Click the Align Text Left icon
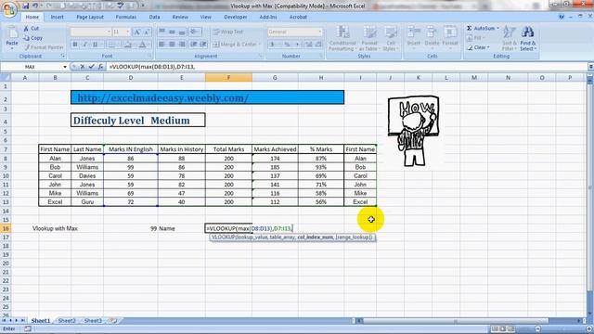 point(161,45)
